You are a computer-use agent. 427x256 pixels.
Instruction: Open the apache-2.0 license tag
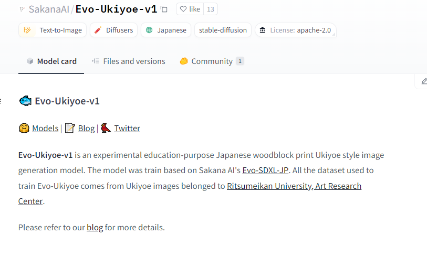click(295, 30)
